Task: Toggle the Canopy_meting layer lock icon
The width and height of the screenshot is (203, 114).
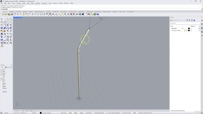Action: pos(187,30)
